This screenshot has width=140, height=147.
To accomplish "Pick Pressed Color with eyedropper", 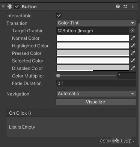I will pos(133,53).
